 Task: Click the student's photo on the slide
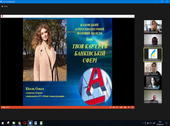tap(45, 50)
